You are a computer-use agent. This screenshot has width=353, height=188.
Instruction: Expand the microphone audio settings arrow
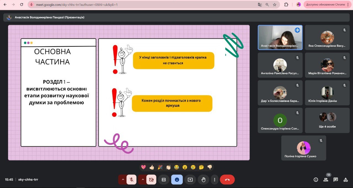[x=123, y=179]
